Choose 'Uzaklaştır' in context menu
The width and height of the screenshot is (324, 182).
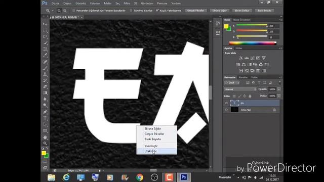tap(156, 151)
